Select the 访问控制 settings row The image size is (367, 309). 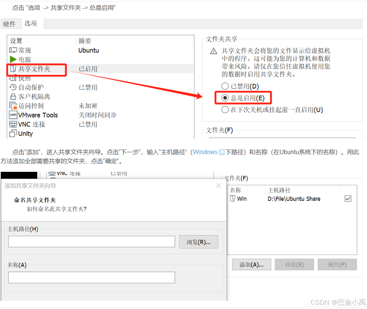tap(101, 106)
